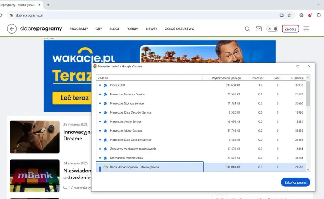Select Narzędzie: Storage Service row
Screen dimensions: 324x199
201,103
